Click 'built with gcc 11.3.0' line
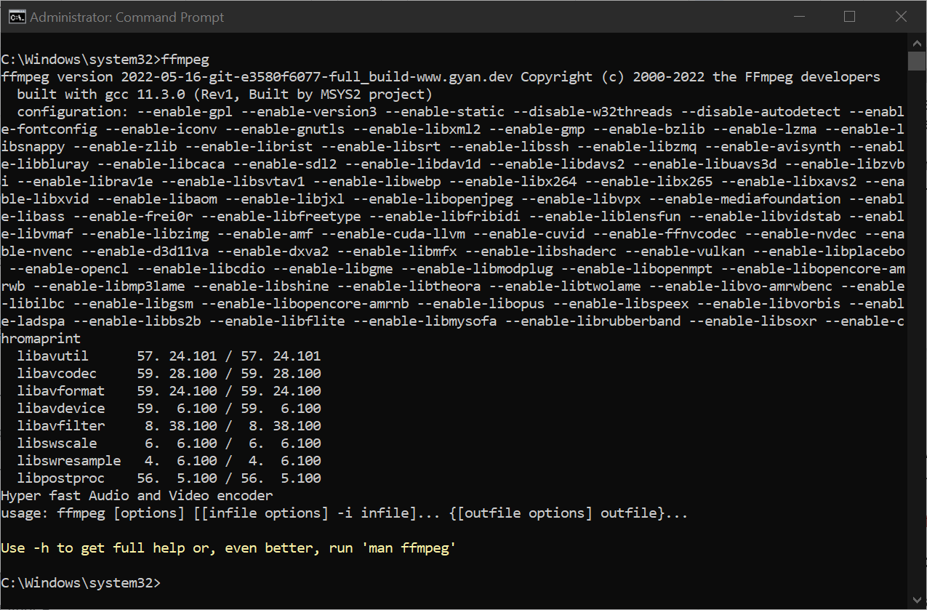The image size is (927, 610). (225, 95)
